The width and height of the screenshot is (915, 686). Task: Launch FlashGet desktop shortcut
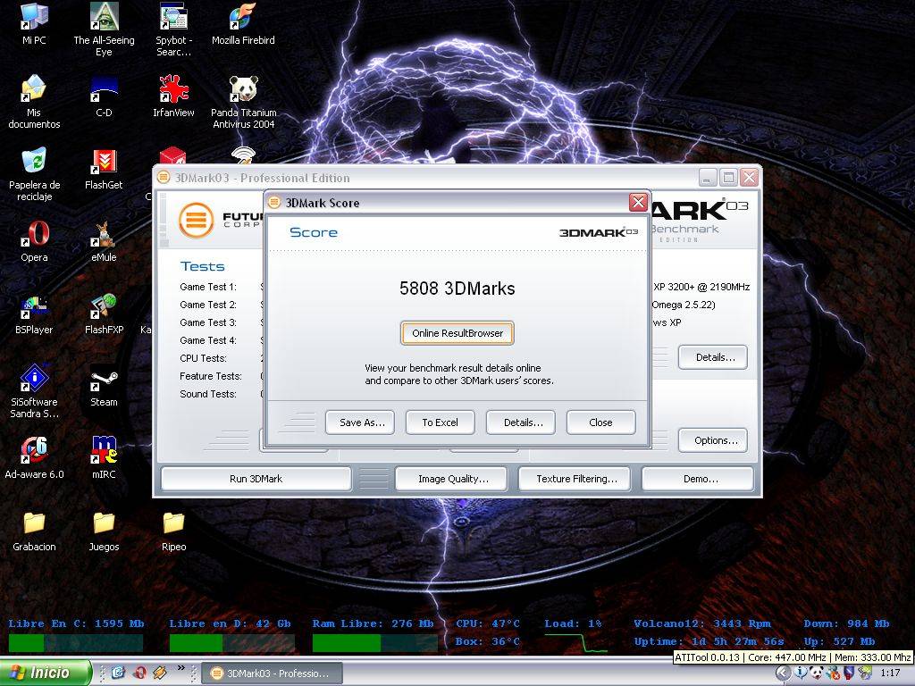pyautogui.click(x=104, y=168)
